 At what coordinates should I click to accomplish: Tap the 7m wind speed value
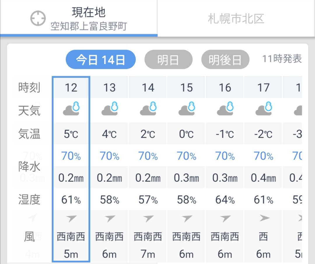[148, 254]
